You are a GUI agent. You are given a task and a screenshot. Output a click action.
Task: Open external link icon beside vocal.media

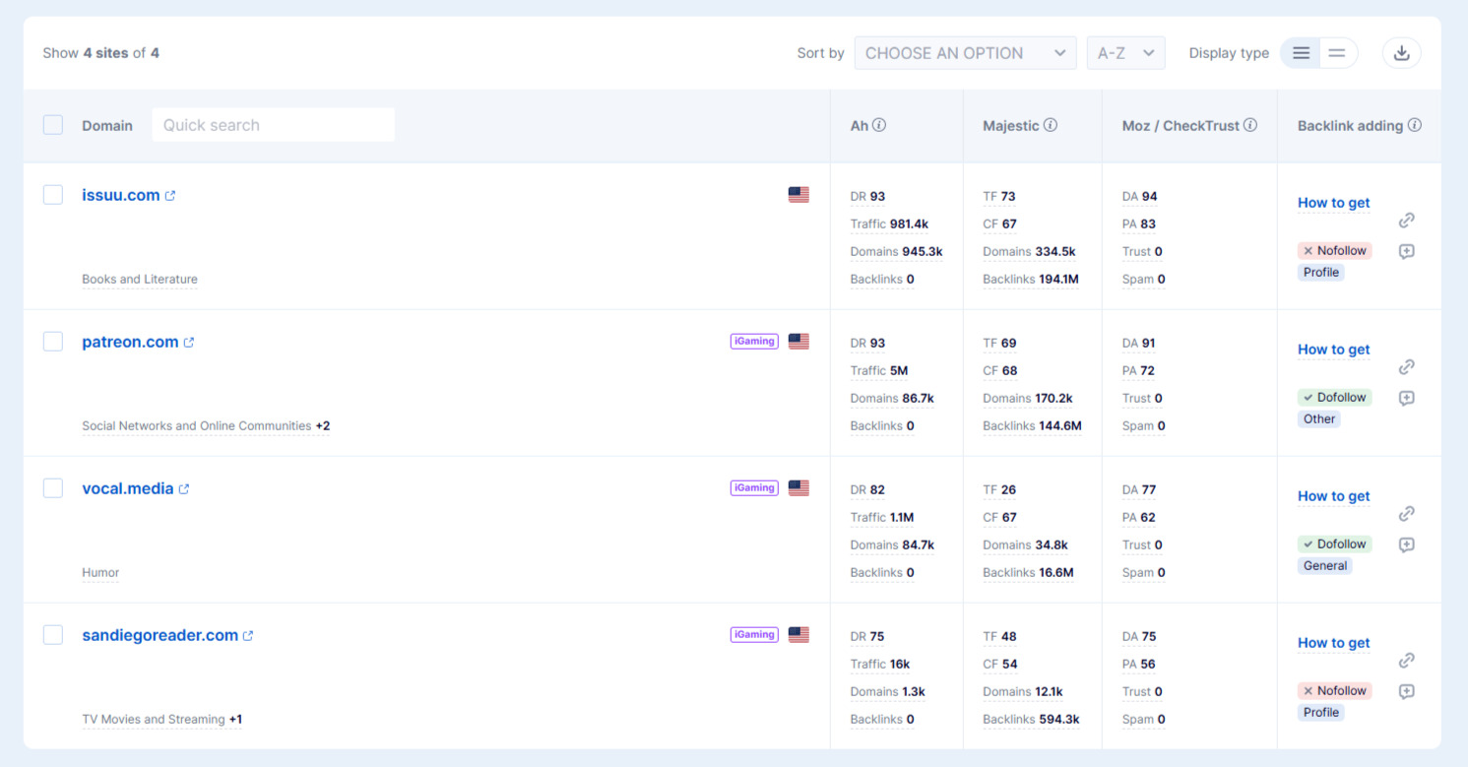[184, 489]
